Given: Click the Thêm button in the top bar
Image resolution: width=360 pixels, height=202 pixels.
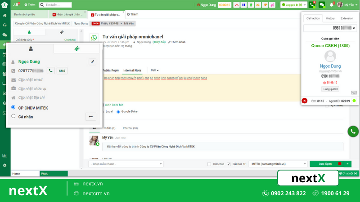Looking at the screenshot, I should coord(30,5).
